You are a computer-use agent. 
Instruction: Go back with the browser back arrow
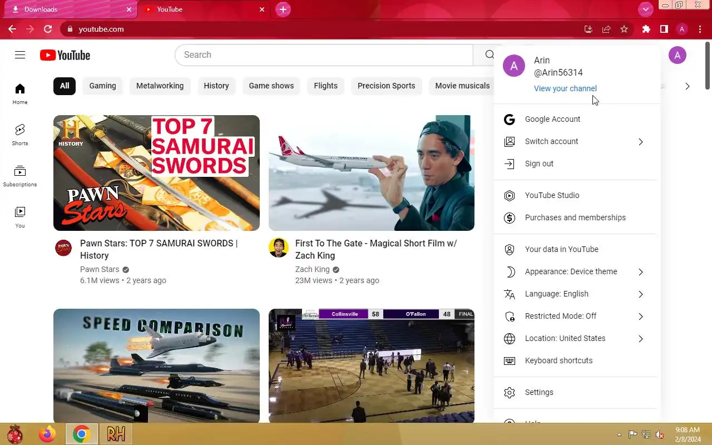point(12,29)
